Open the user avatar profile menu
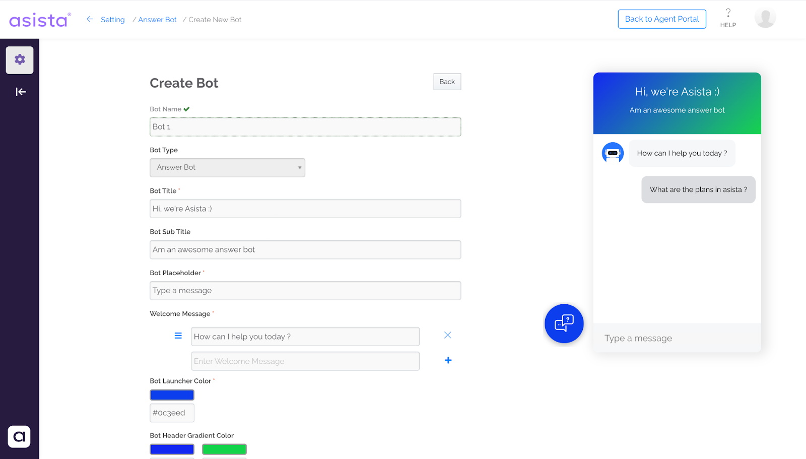The image size is (806, 459). click(765, 18)
